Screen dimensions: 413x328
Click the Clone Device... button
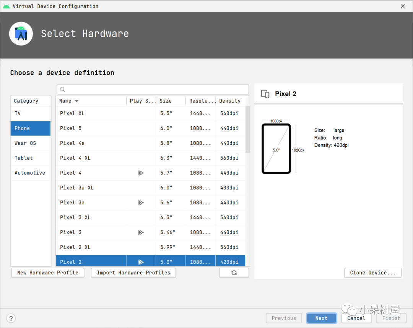[x=373, y=273]
